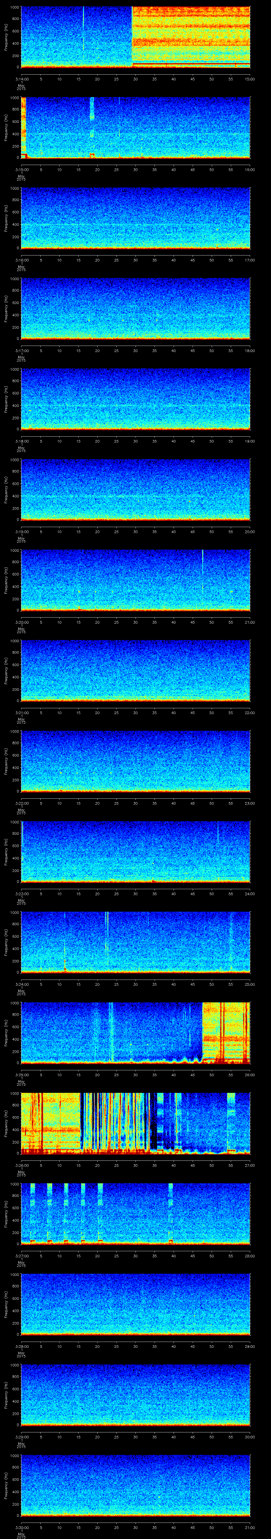The width and height of the screenshot is (271, 1539).
Task: Click the 3:20:00 start time label
Action: [21, 623]
